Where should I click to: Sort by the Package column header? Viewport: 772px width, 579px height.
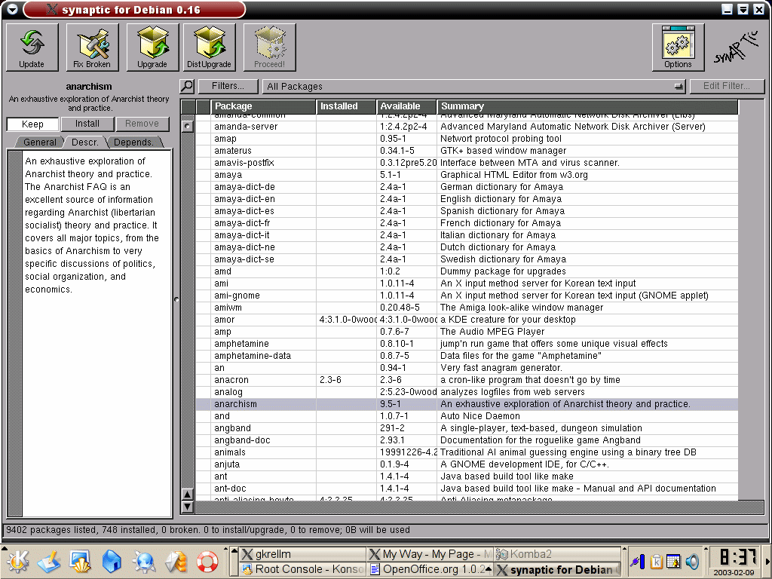pyautogui.click(x=263, y=106)
